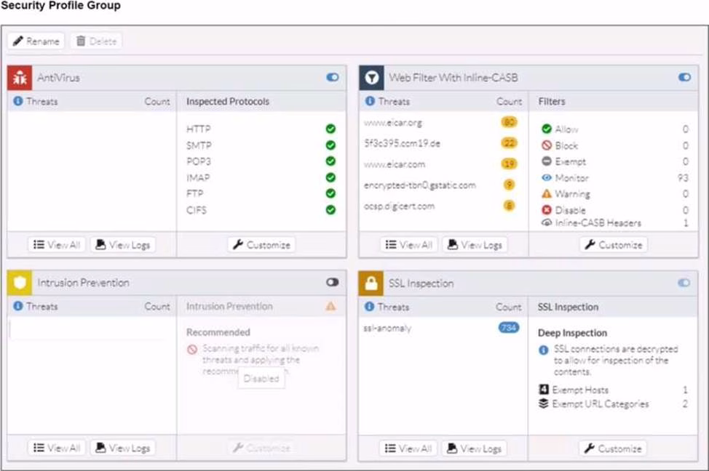The width and height of the screenshot is (709, 471).
Task: Enable the Intrusion Prevention toggle
Action: pos(333,282)
